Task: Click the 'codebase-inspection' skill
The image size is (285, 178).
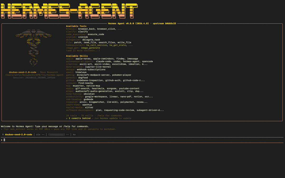Action: click(x=90, y=80)
